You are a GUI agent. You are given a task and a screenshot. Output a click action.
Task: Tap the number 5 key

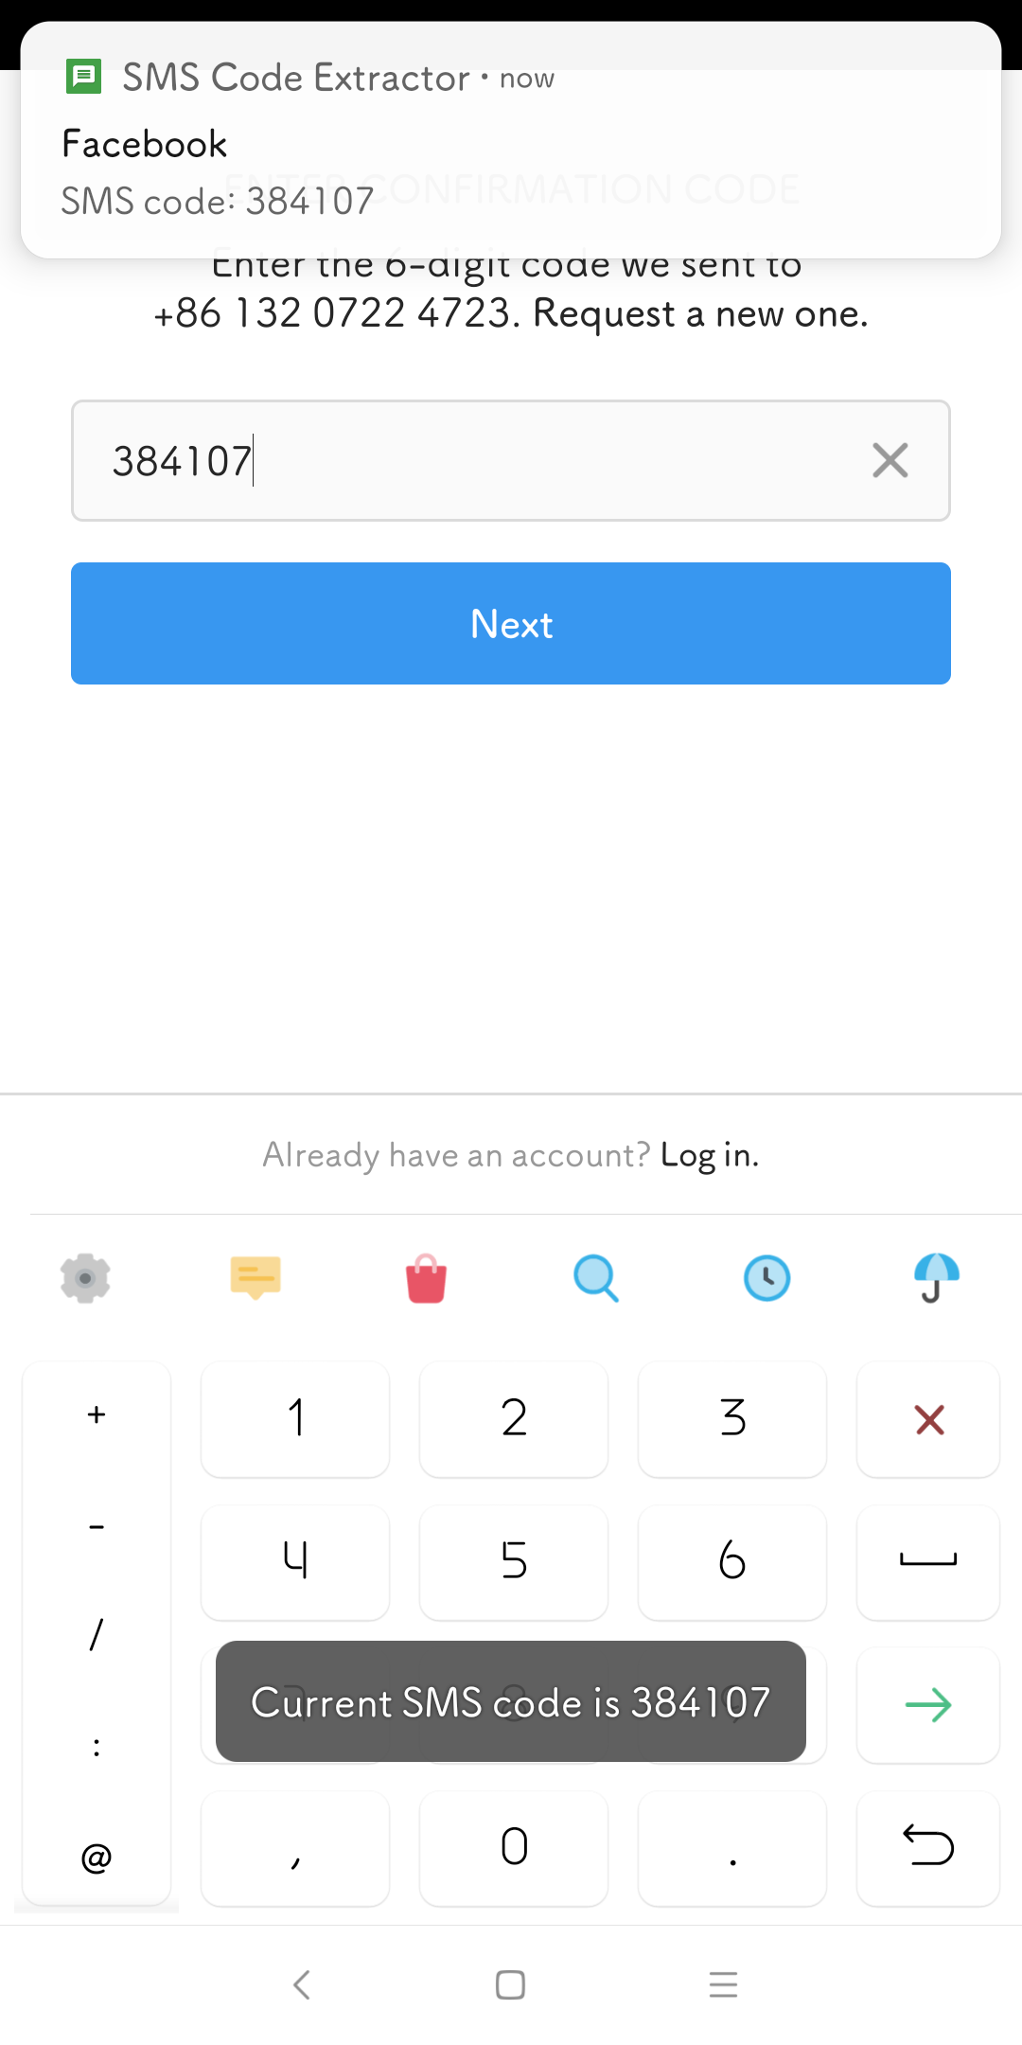(514, 1562)
